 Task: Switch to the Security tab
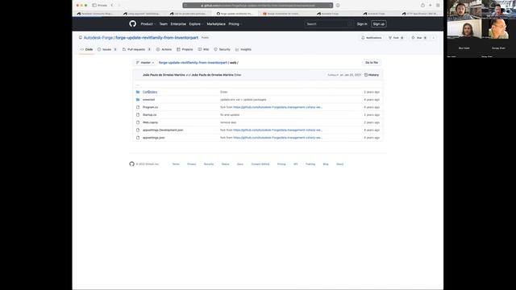pyautogui.click(x=223, y=49)
